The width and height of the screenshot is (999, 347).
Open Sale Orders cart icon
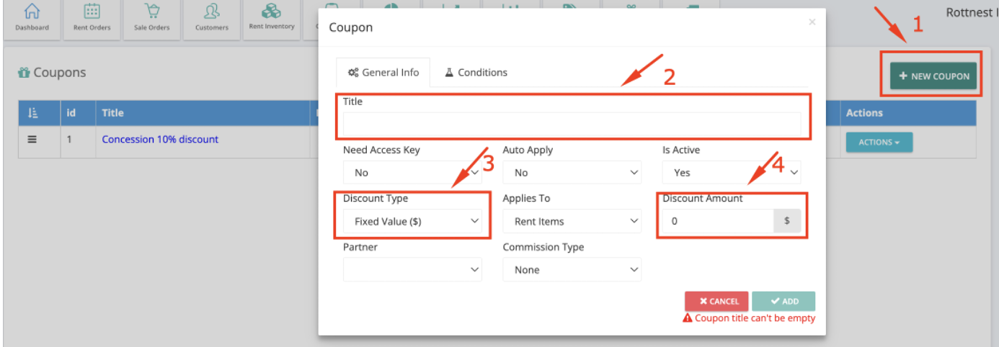click(x=151, y=12)
